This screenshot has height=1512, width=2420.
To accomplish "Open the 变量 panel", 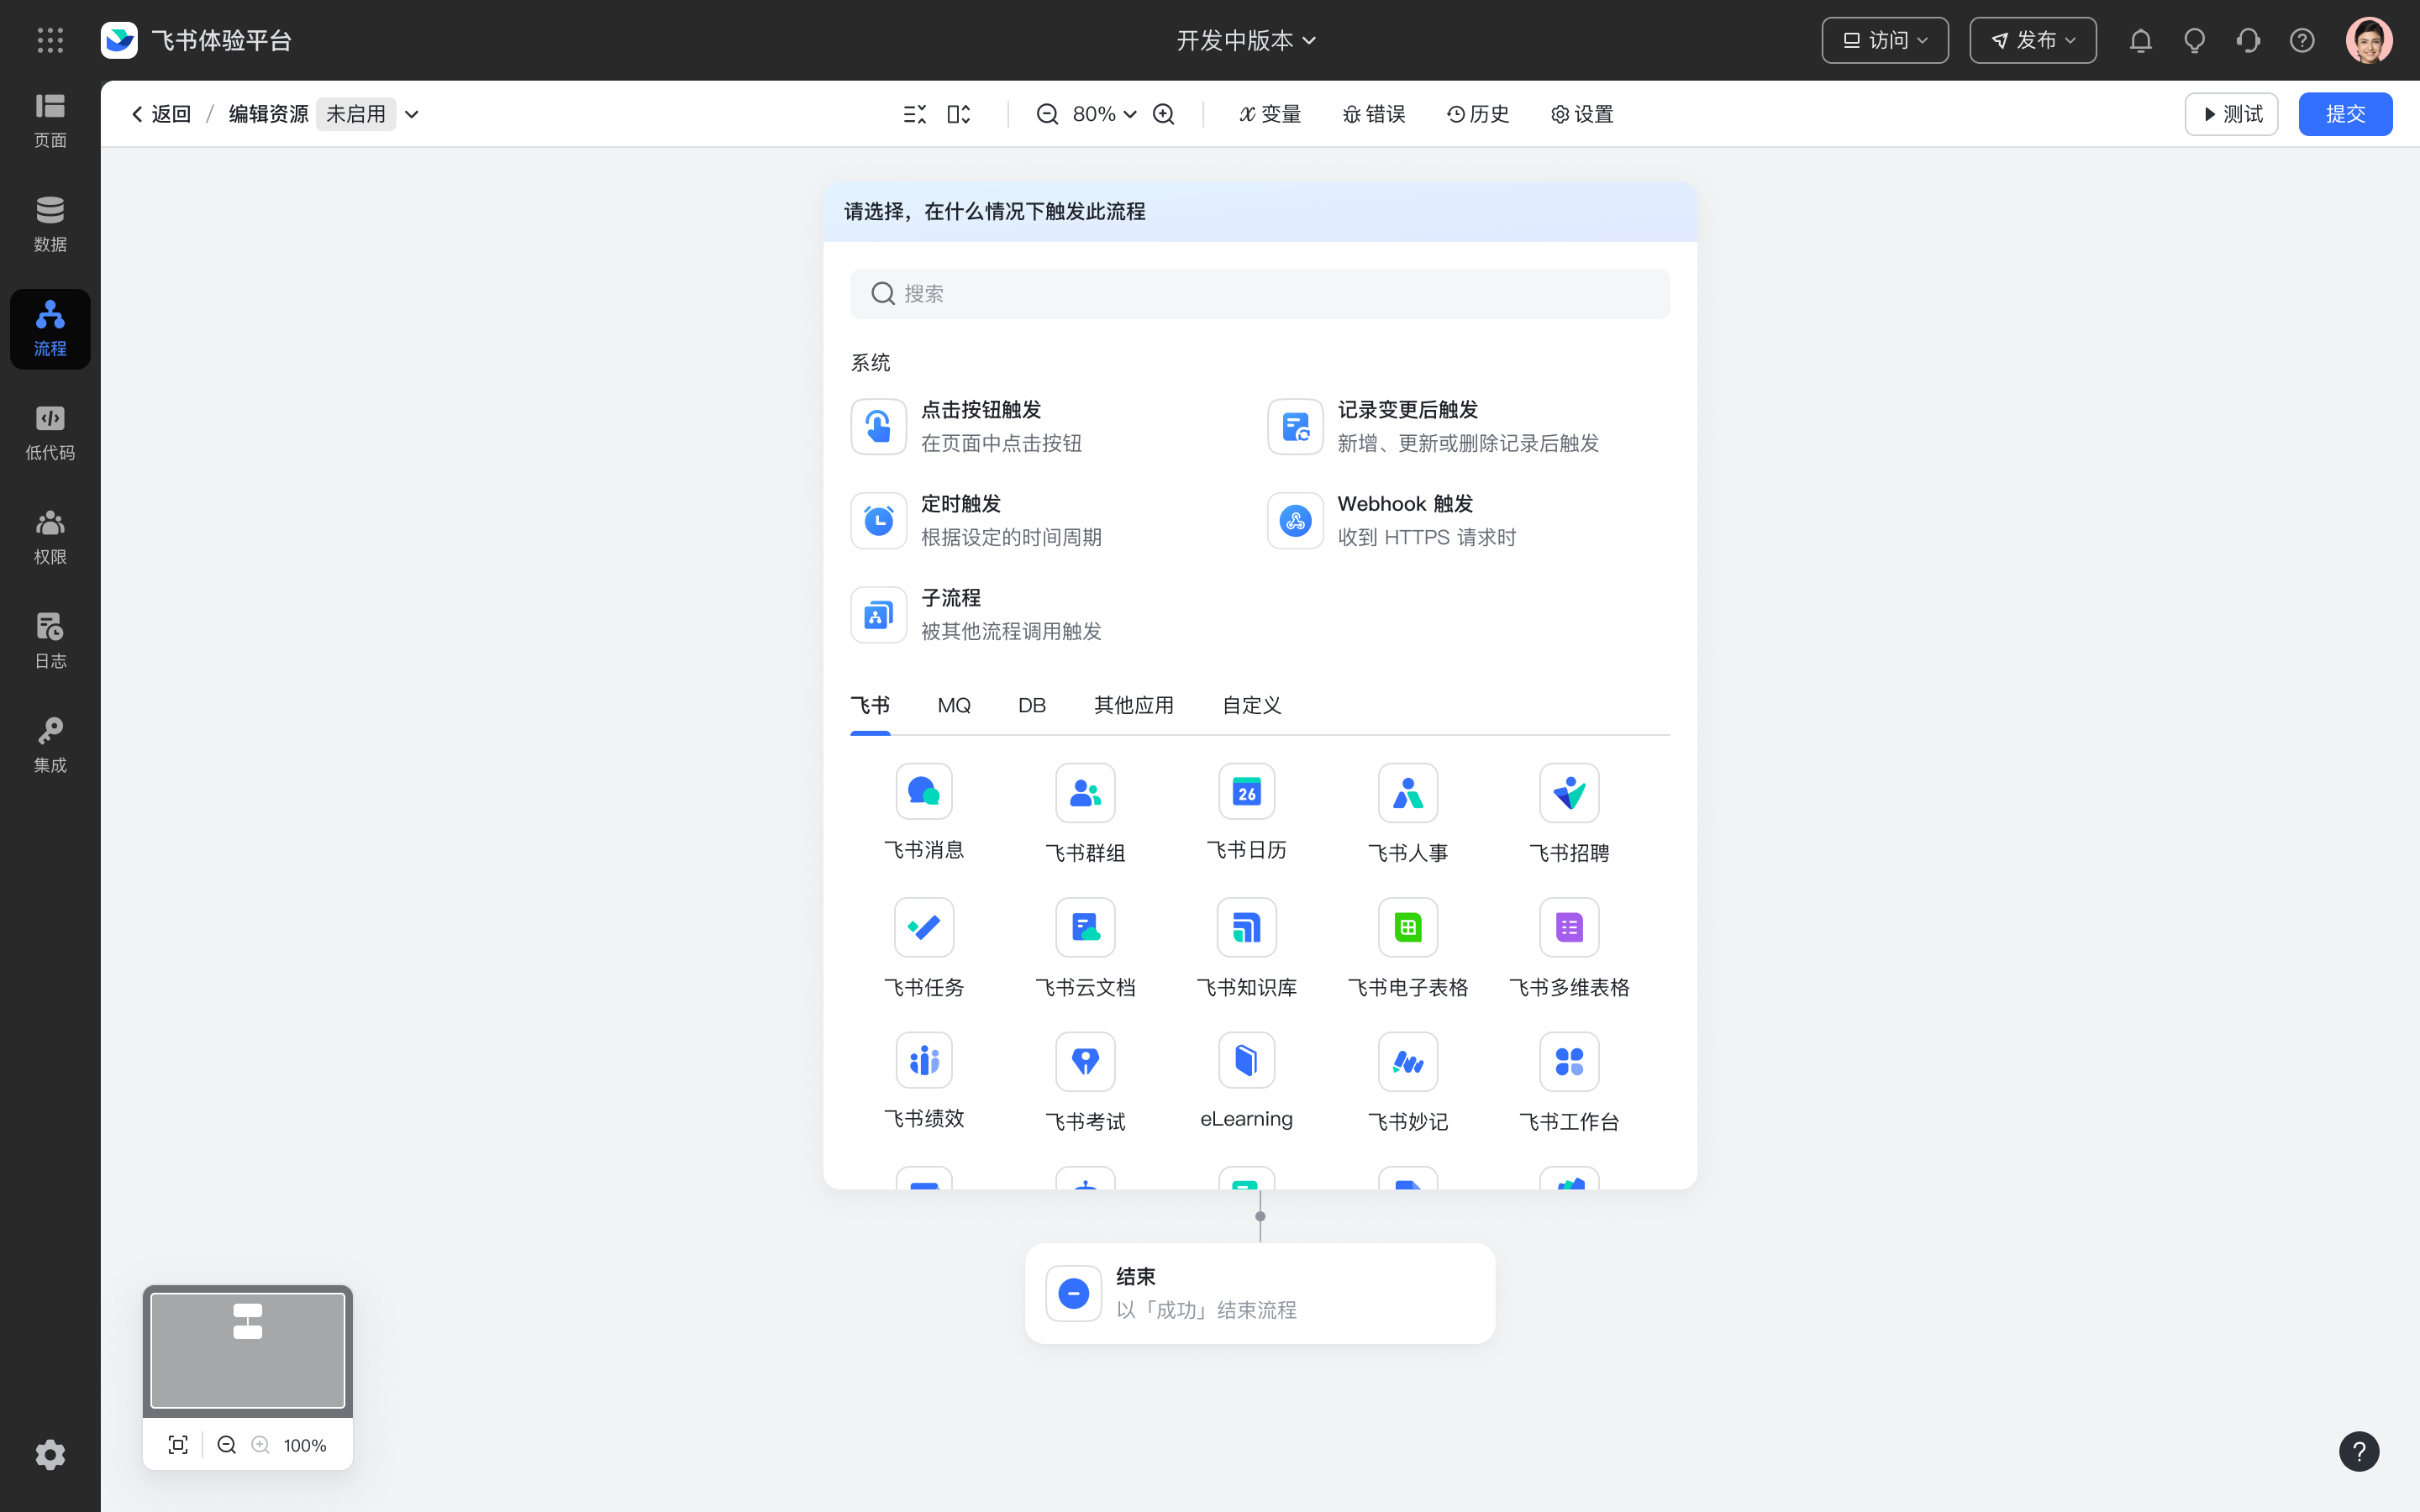I will [x=1270, y=114].
